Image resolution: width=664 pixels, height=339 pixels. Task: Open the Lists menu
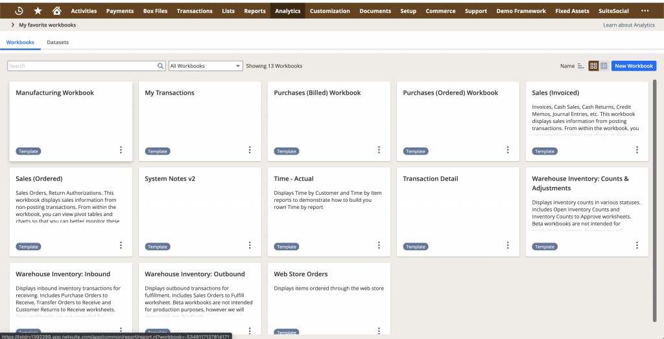click(x=228, y=11)
